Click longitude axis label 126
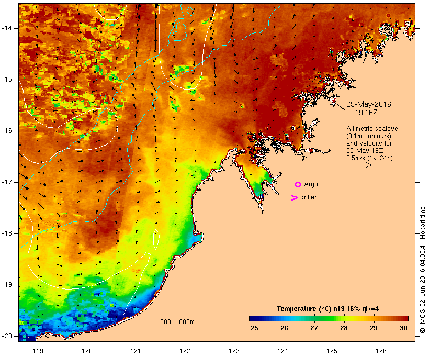The width and height of the screenshot is (429, 356). coord(381,351)
